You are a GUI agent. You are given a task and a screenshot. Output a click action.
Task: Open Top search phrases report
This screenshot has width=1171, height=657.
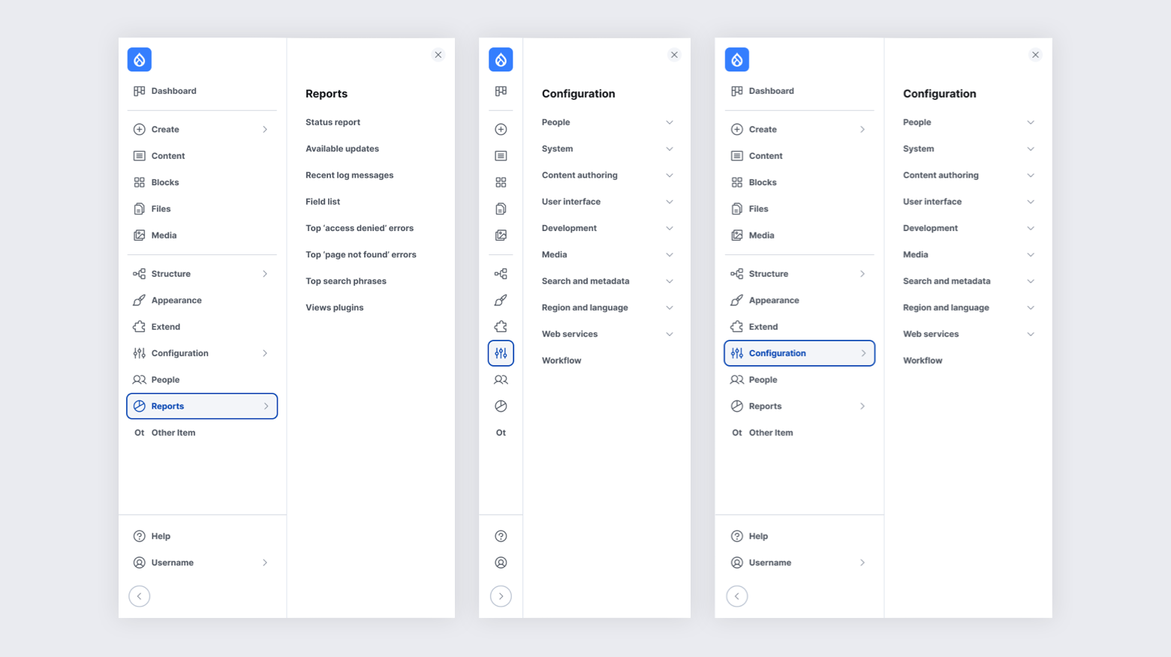pos(346,281)
